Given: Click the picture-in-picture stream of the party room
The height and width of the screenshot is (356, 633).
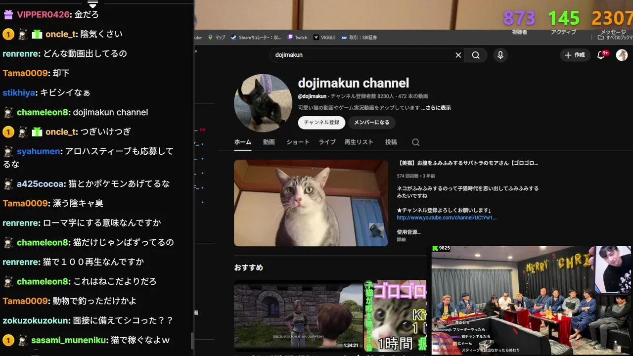Looking at the screenshot, I should [532, 299].
